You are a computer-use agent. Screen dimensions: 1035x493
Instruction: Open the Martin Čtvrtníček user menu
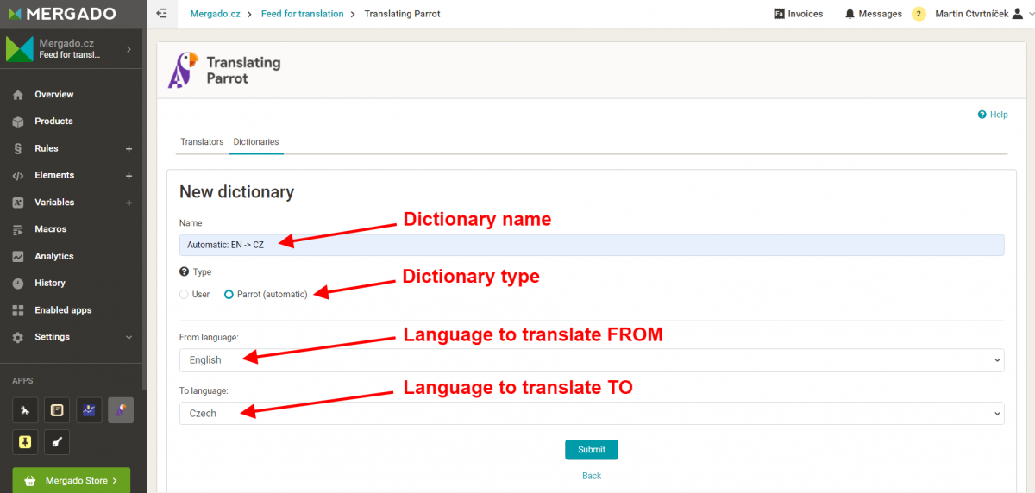[x=983, y=14]
